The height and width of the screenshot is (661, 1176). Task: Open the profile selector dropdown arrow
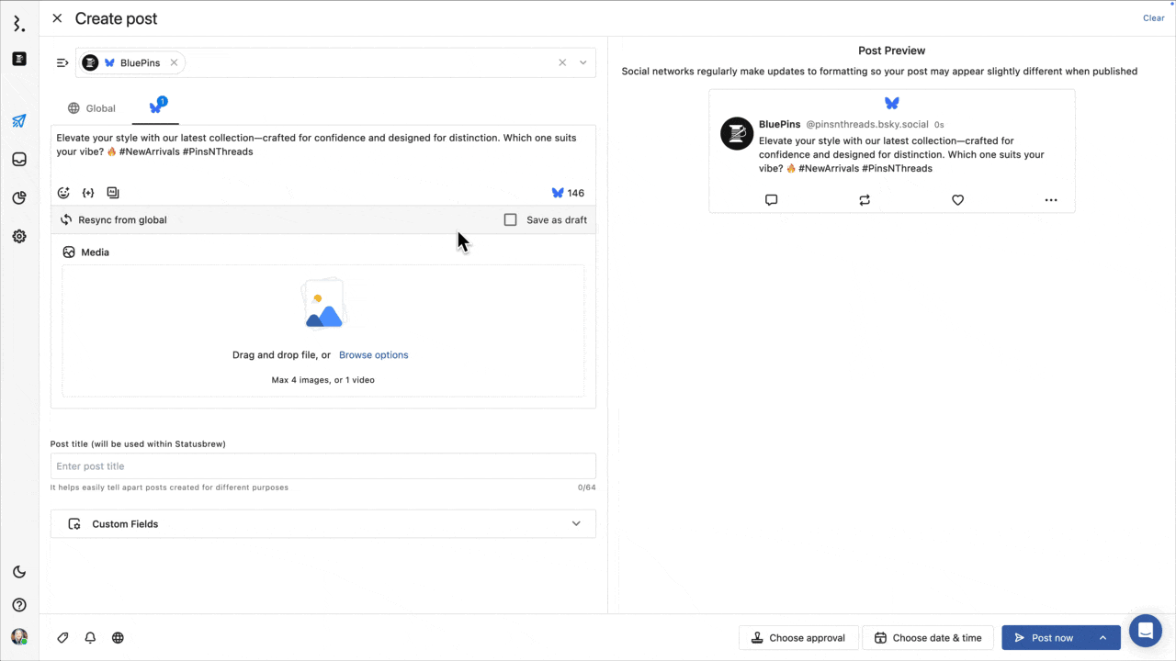582,63
